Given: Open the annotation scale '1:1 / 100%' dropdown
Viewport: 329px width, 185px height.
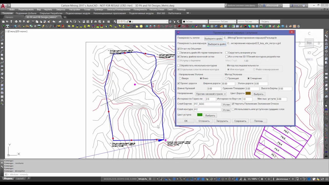Looking at the screenshot, I should [x=253, y=179].
